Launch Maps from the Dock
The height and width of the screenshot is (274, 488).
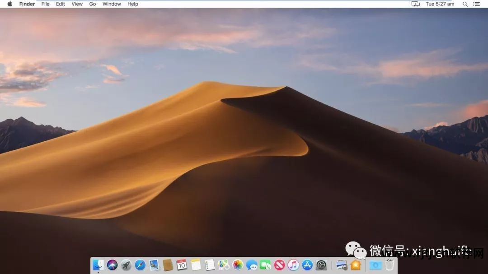pos(224,265)
